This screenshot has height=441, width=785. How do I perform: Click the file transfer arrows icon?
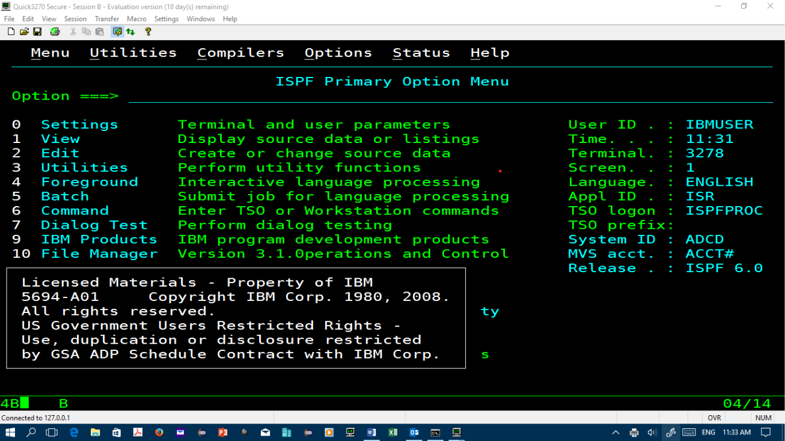pos(130,32)
